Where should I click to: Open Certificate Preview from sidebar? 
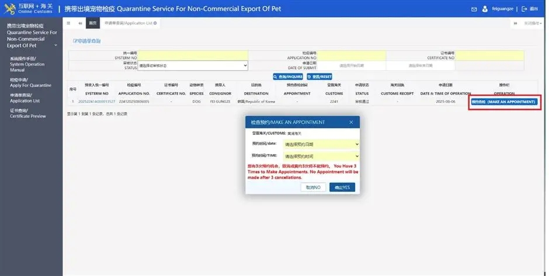(27, 113)
